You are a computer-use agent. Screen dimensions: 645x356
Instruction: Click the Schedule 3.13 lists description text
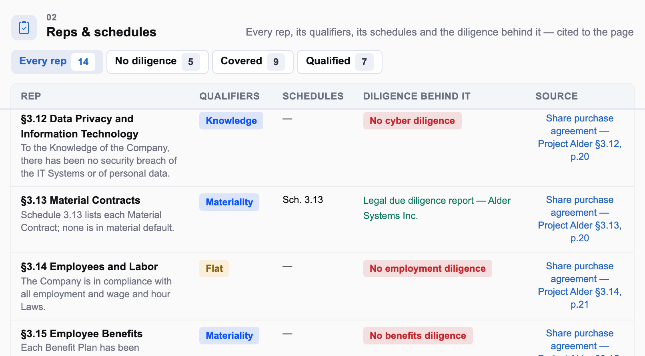[x=98, y=221]
